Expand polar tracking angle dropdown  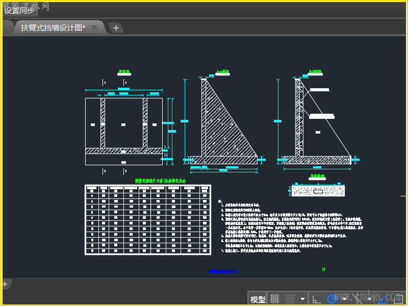pyautogui.click(x=345, y=299)
